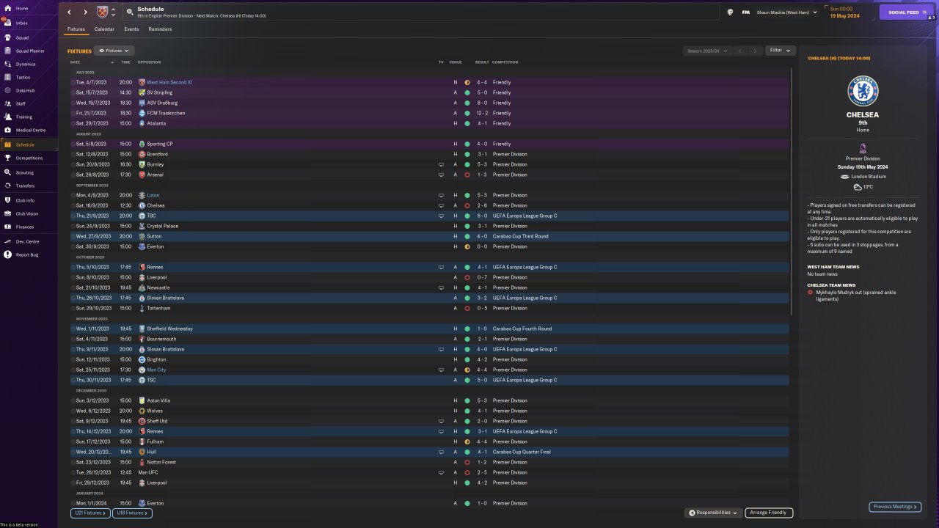Tick the circle on the Aston Villa row
Viewport: 939px width, 528px height.
[73, 400]
